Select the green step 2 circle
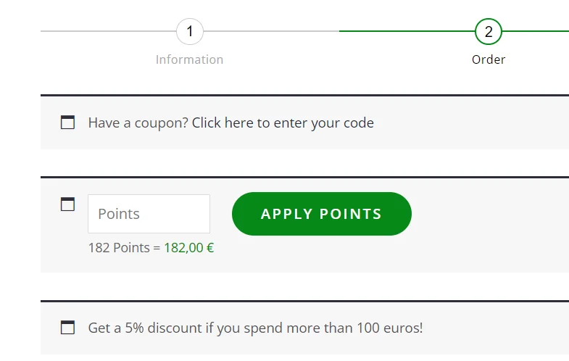Image resolution: width=569 pixels, height=361 pixels. [488, 31]
